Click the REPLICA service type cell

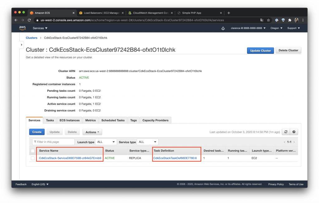135,158
